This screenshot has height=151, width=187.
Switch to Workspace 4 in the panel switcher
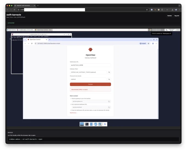pos(163,30)
